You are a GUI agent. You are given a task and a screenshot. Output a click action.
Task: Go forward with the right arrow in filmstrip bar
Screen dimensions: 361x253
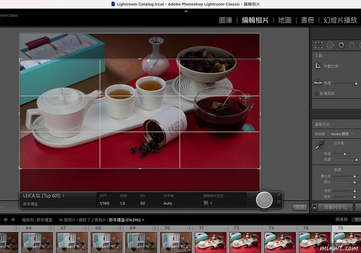coord(13,220)
